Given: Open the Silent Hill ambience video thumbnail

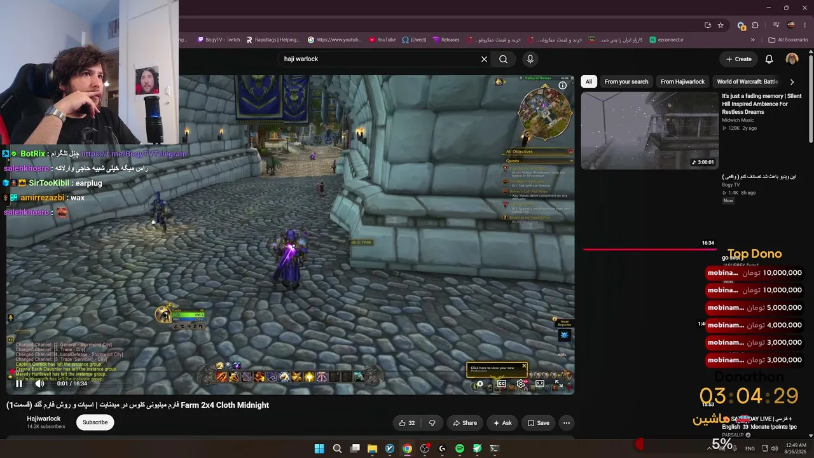Looking at the screenshot, I should click(649, 131).
